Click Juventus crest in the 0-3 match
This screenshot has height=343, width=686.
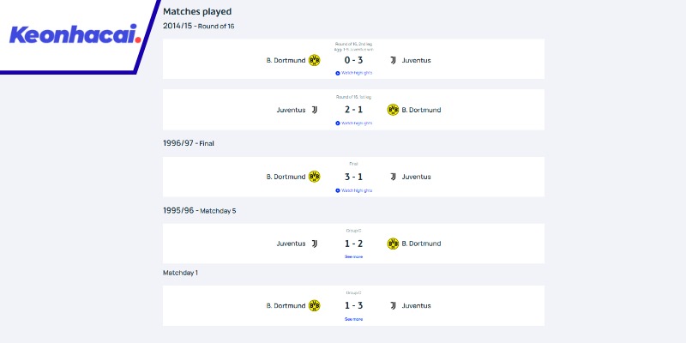pyautogui.click(x=394, y=61)
